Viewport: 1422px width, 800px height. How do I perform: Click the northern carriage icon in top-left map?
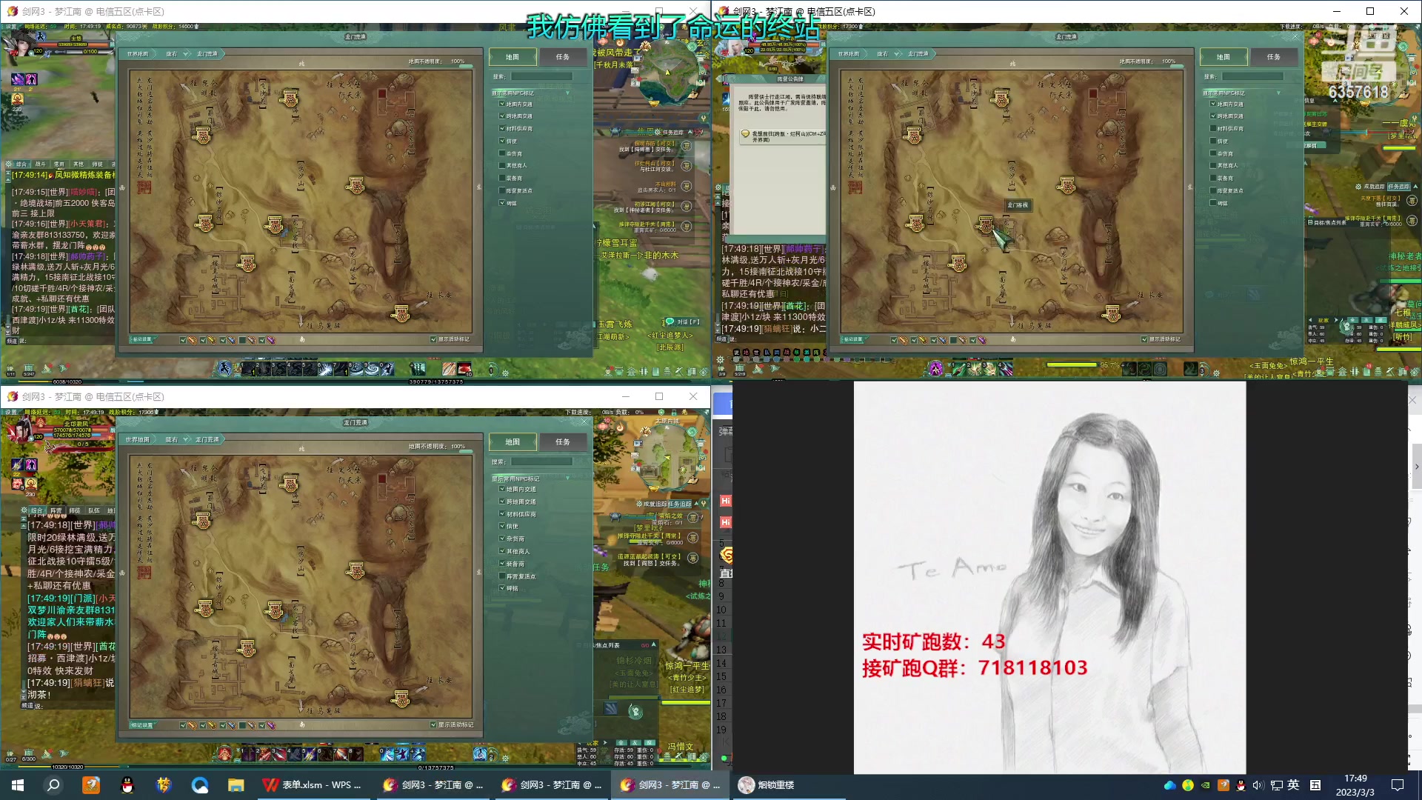pyautogui.click(x=290, y=98)
